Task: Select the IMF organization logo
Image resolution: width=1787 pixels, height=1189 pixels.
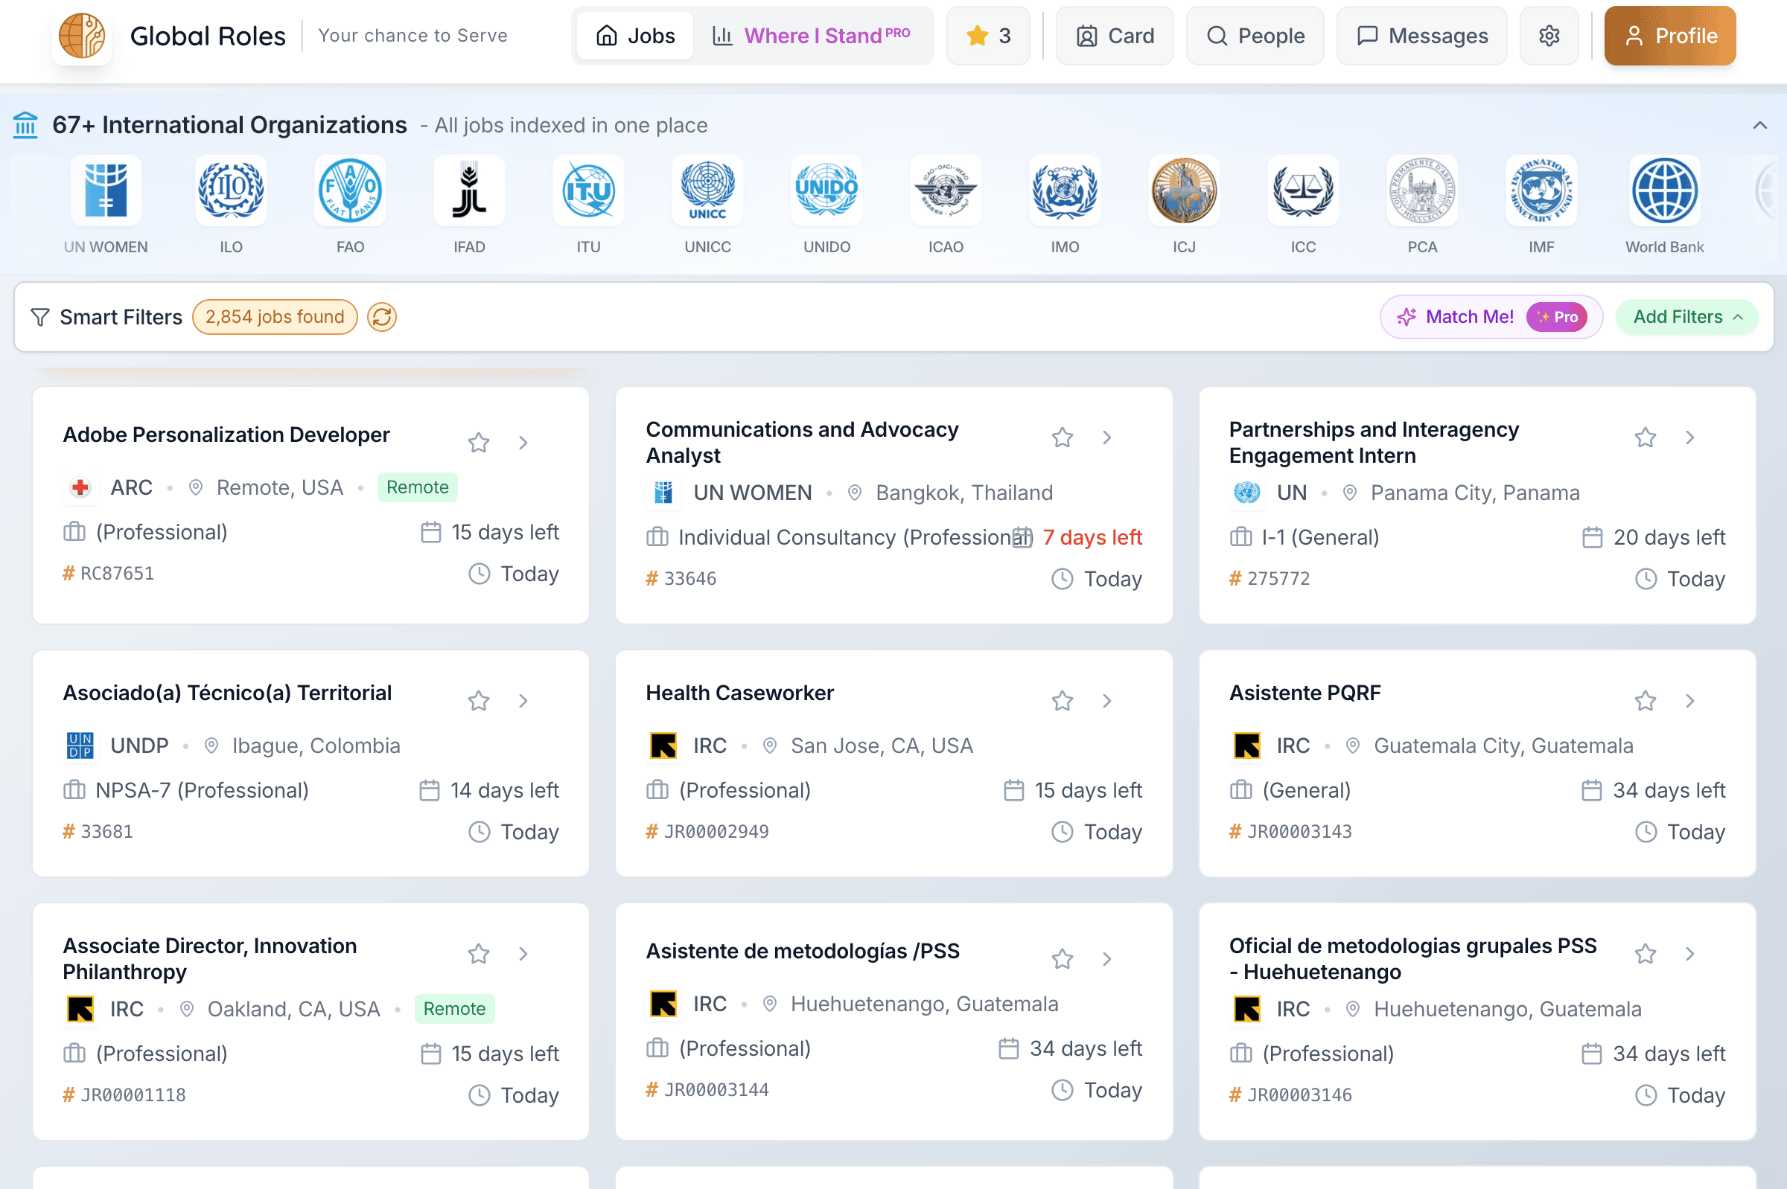Action: (x=1541, y=190)
